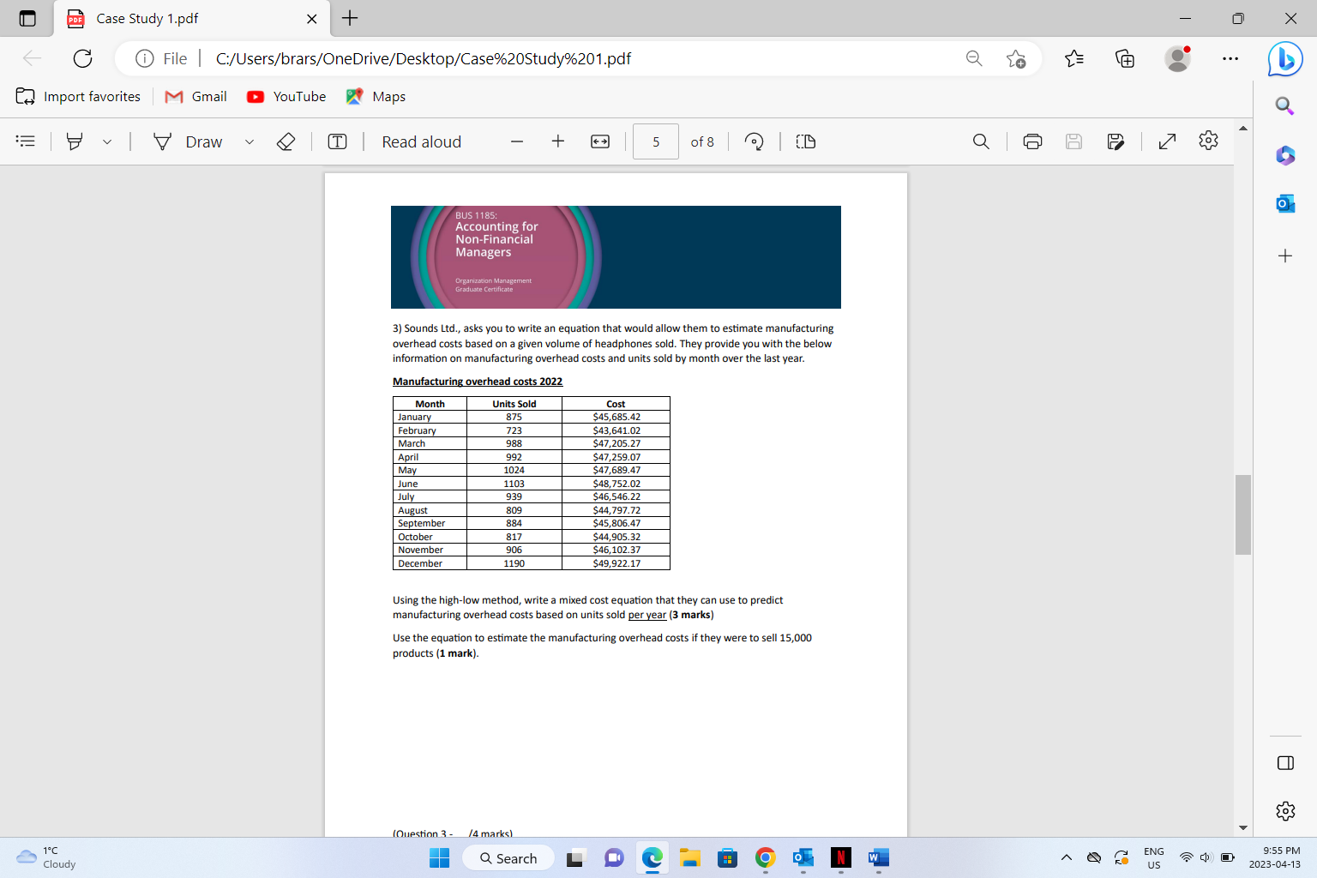
Task: Activate the Add text tool
Action: point(337,141)
